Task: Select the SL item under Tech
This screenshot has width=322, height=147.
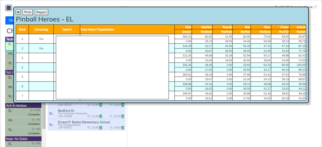Action: click(x=9, y=65)
